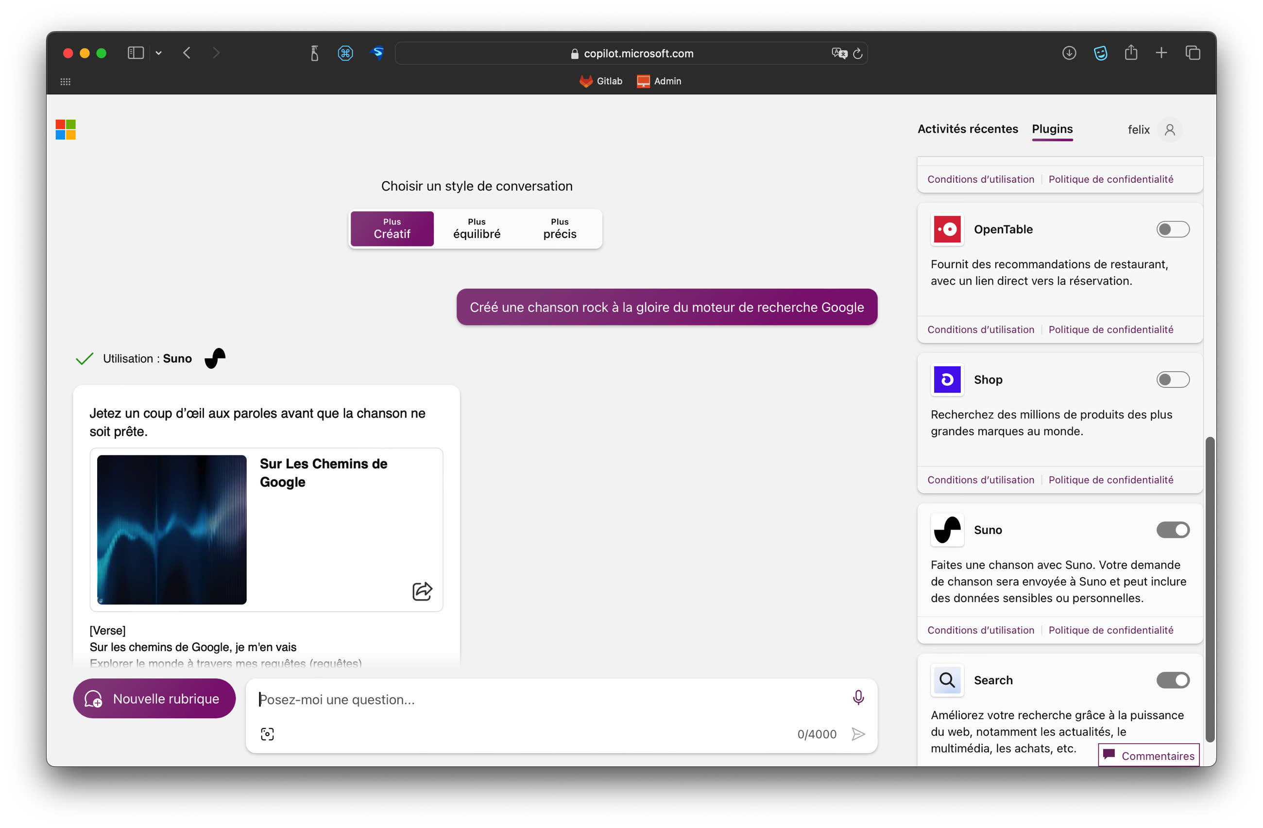Screen dimensions: 1263x828
Task: Open Suno Conditions d'utilisation link
Action: (x=980, y=630)
